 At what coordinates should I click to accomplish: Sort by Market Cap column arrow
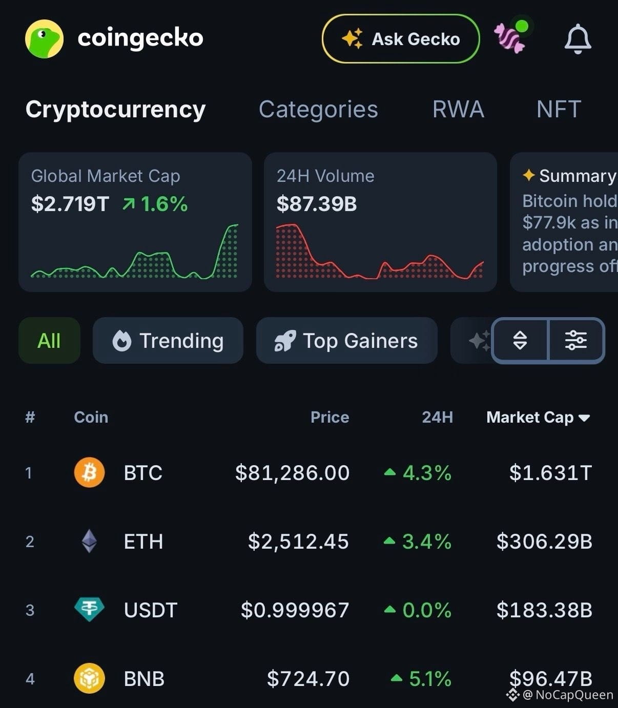(x=584, y=418)
